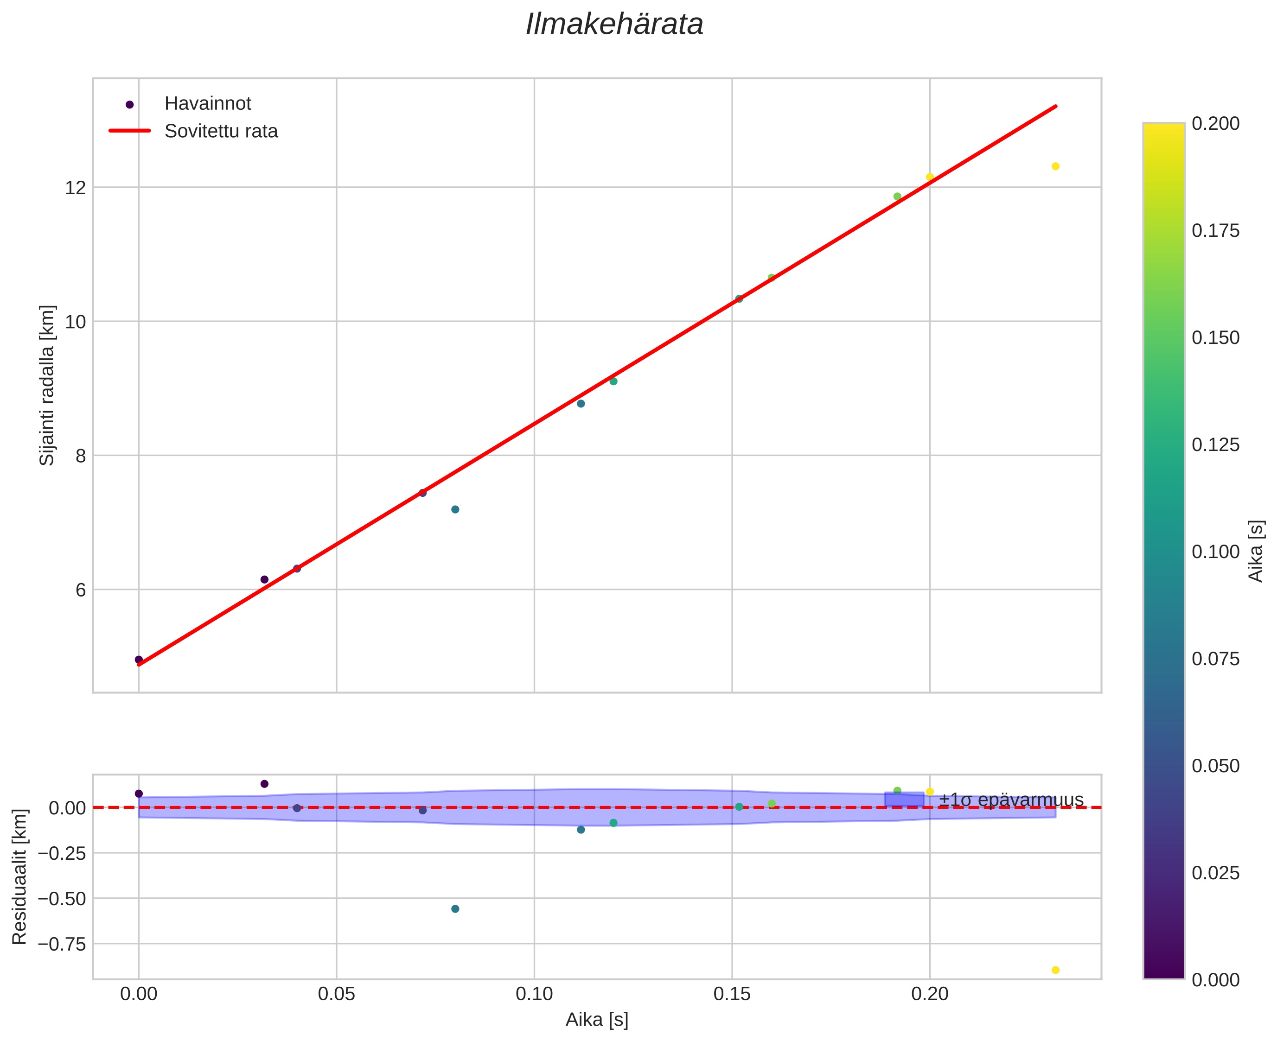Click the teal observation point near 7.2 km

click(455, 509)
